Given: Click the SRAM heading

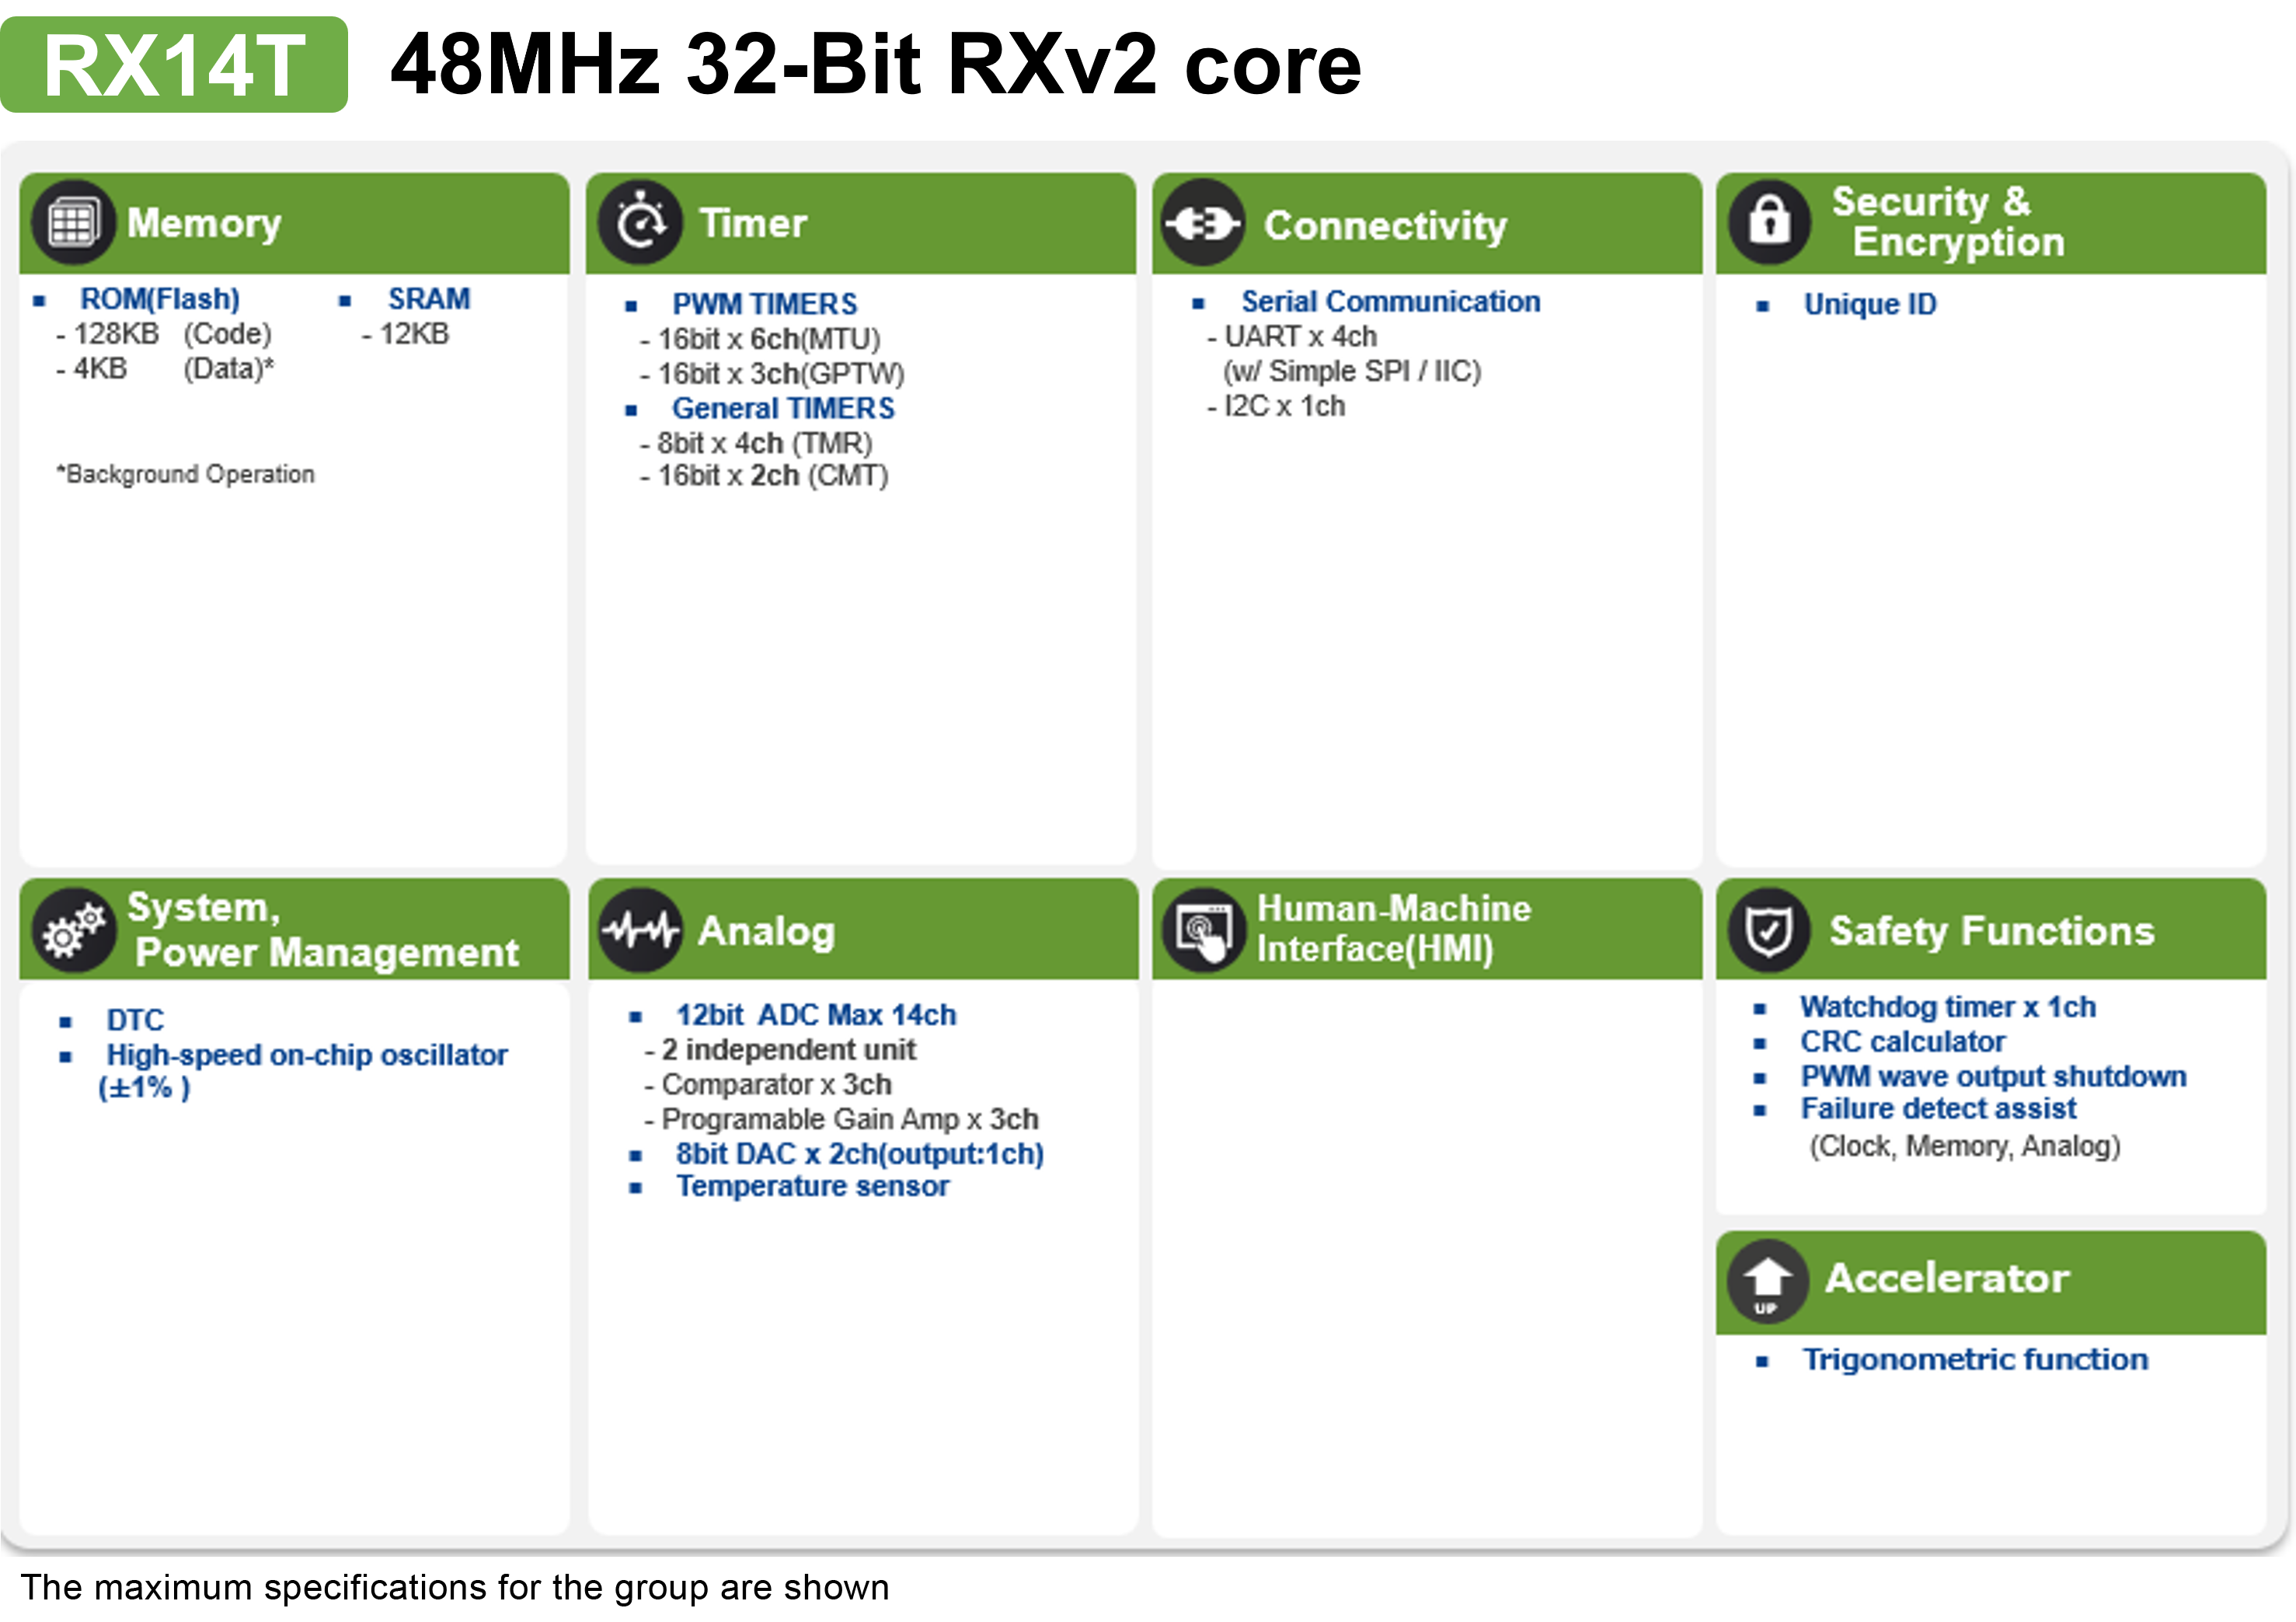Looking at the screenshot, I should 429,299.
